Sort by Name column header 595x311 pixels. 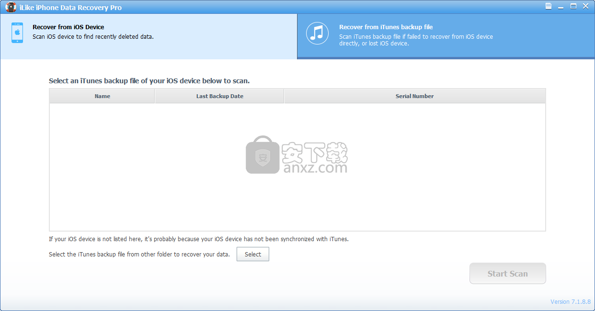tap(102, 96)
